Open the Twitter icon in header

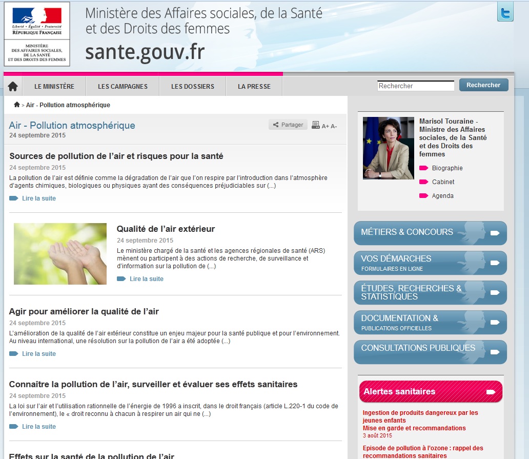coord(505,13)
